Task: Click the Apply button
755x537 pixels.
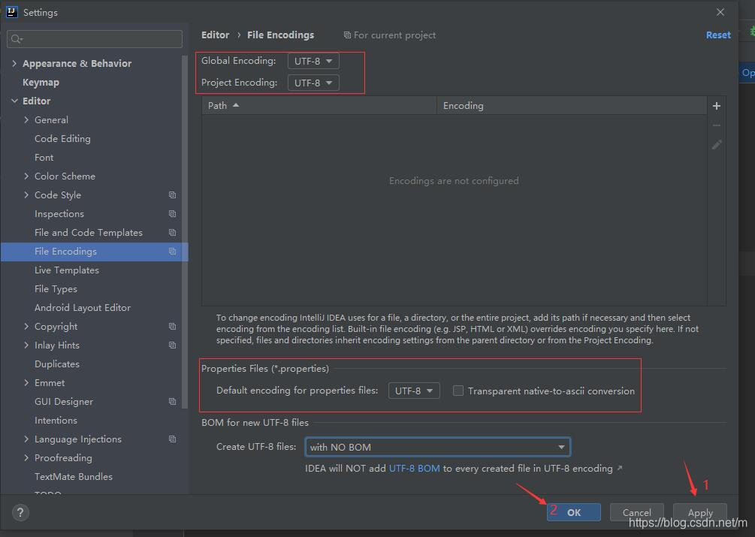Action: 700,512
